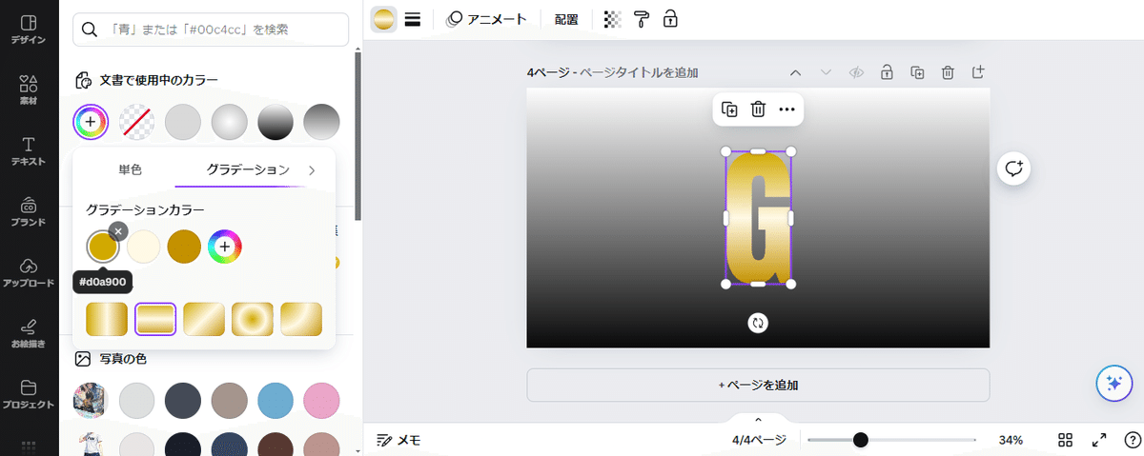This screenshot has height=456, width=1144.
Task: Lock page 4 with page lock icon
Action: (x=887, y=72)
